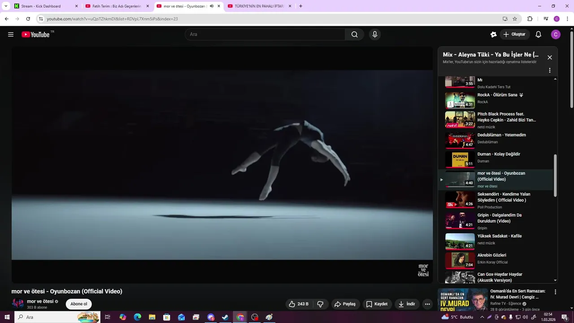Open more actions for the video
This screenshot has height=323, width=574.
[x=427, y=304]
